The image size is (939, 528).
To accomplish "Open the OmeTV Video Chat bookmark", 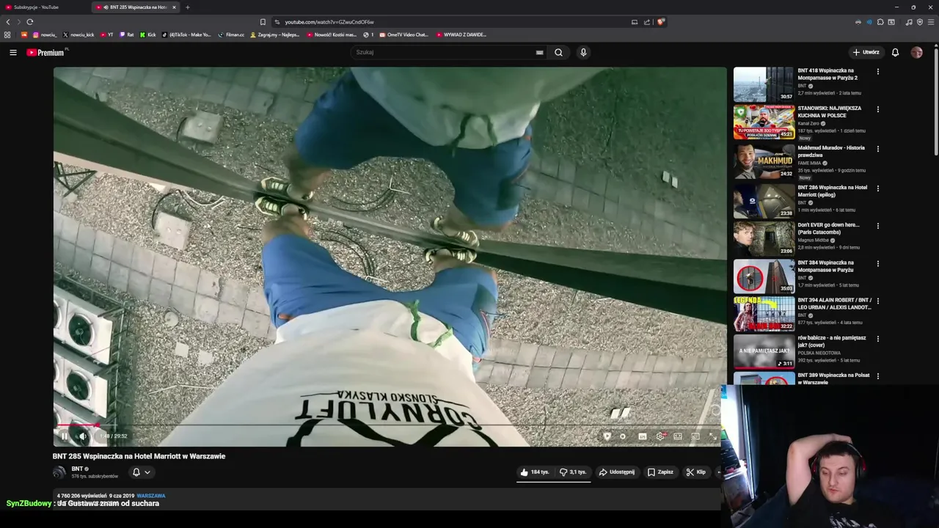I will pyautogui.click(x=403, y=34).
